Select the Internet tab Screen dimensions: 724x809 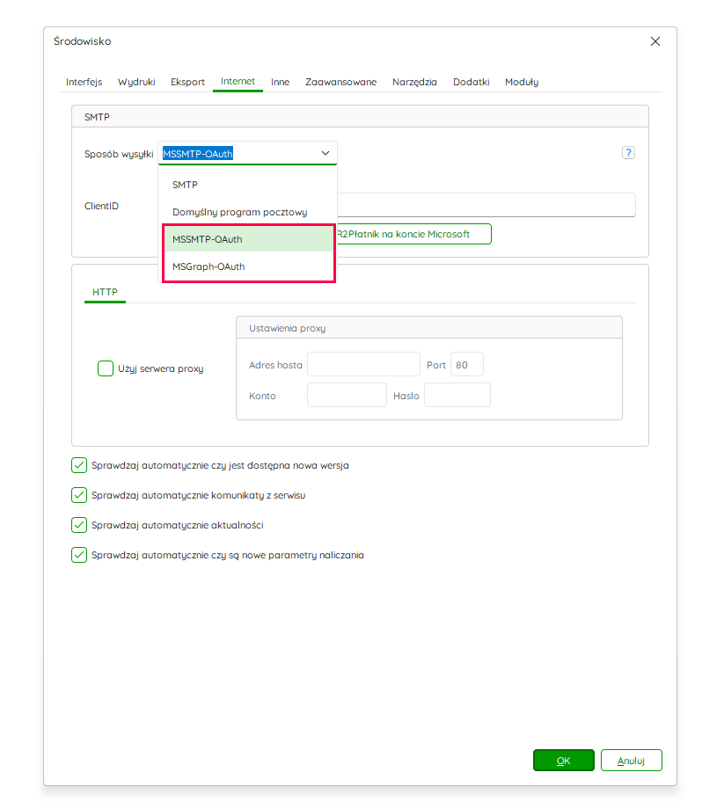point(238,82)
